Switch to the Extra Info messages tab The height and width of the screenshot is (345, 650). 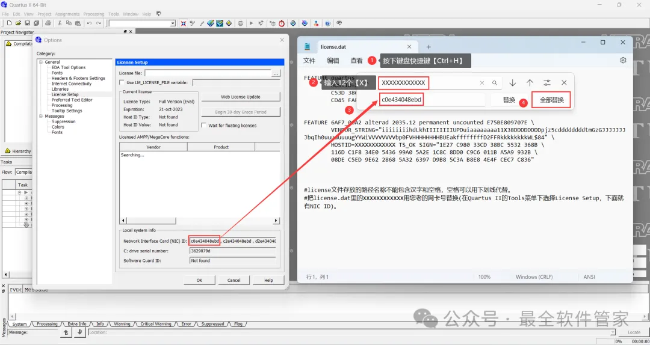point(77,324)
